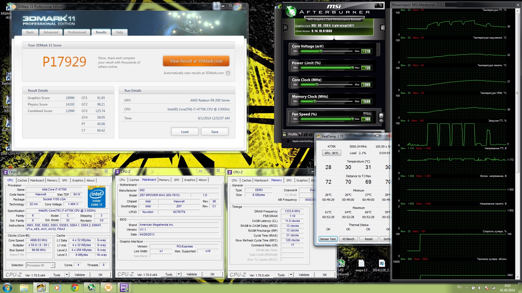Click the Fan Speed slider handle
The height and width of the screenshot is (293, 522).
point(352,119)
